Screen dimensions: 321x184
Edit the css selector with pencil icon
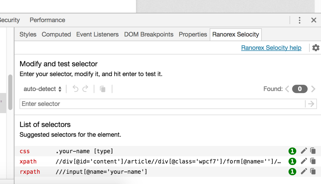(304, 151)
